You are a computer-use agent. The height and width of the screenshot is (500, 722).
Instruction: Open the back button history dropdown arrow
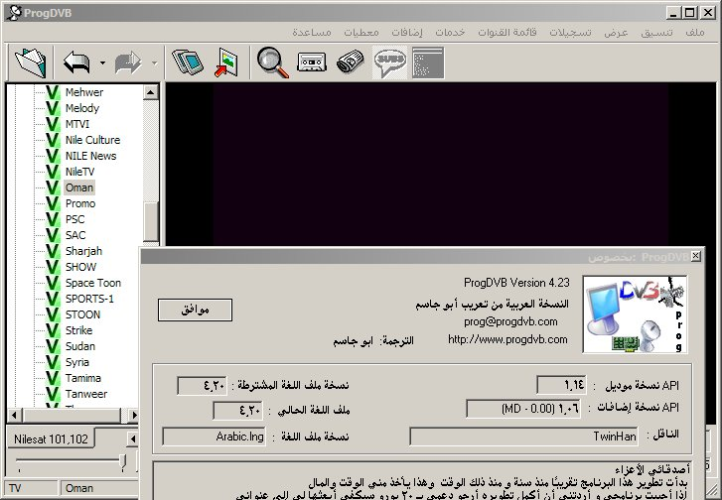coord(102,63)
